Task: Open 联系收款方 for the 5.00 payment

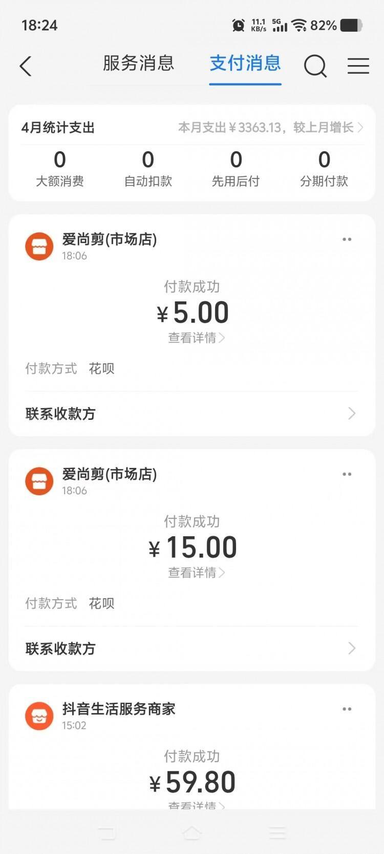Action: 191,414
